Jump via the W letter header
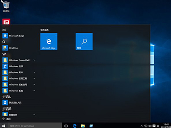 click(4, 54)
